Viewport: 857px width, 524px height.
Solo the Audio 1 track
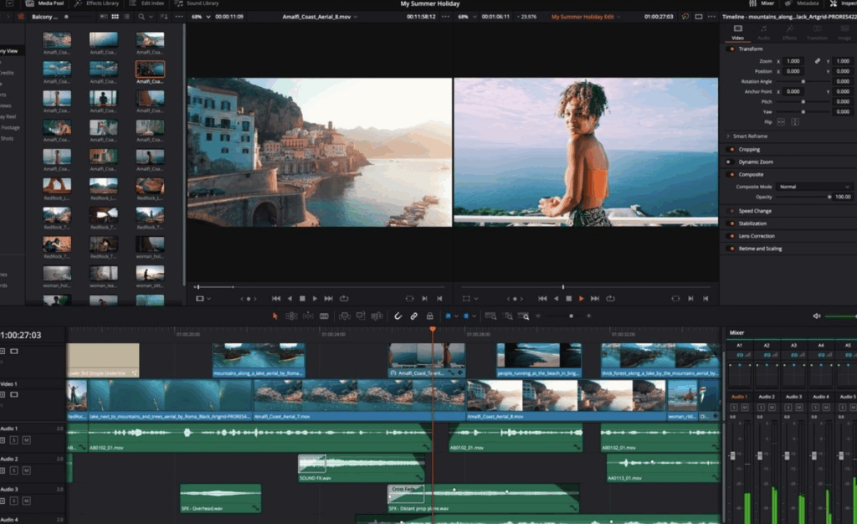point(14,439)
